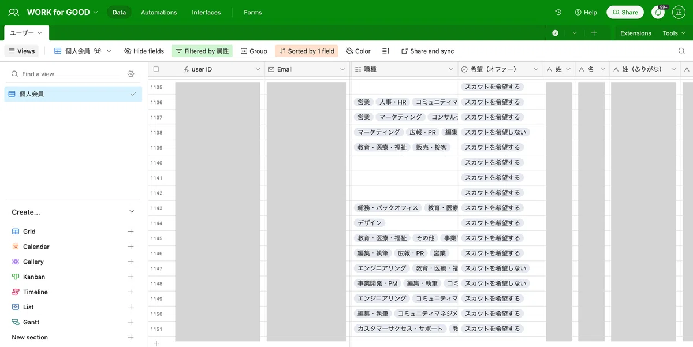Open Extensions panel
Viewport: 693px width, 347px height.
(636, 33)
